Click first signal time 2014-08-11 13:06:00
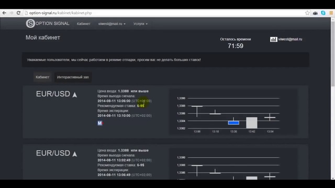335x188 pixels. 114,101
